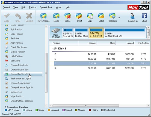Image resolution: width=151 pixels, height=117 pixels.
Task: Open the View menu
Action: point(16,7)
